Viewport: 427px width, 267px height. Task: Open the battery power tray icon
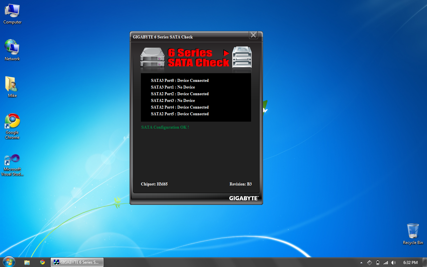coord(378,263)
